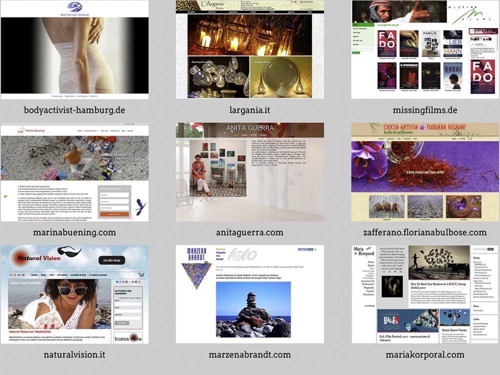Image resolution: width=500 pixels, height=375 pixels.
Task: Open the missingfilms.de site preview
Action: coord(425,49)
